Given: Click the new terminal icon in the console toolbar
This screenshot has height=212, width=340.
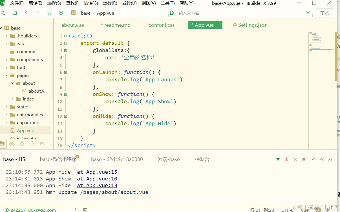Looking at the screenshot, I should click(x=313, y=159).
